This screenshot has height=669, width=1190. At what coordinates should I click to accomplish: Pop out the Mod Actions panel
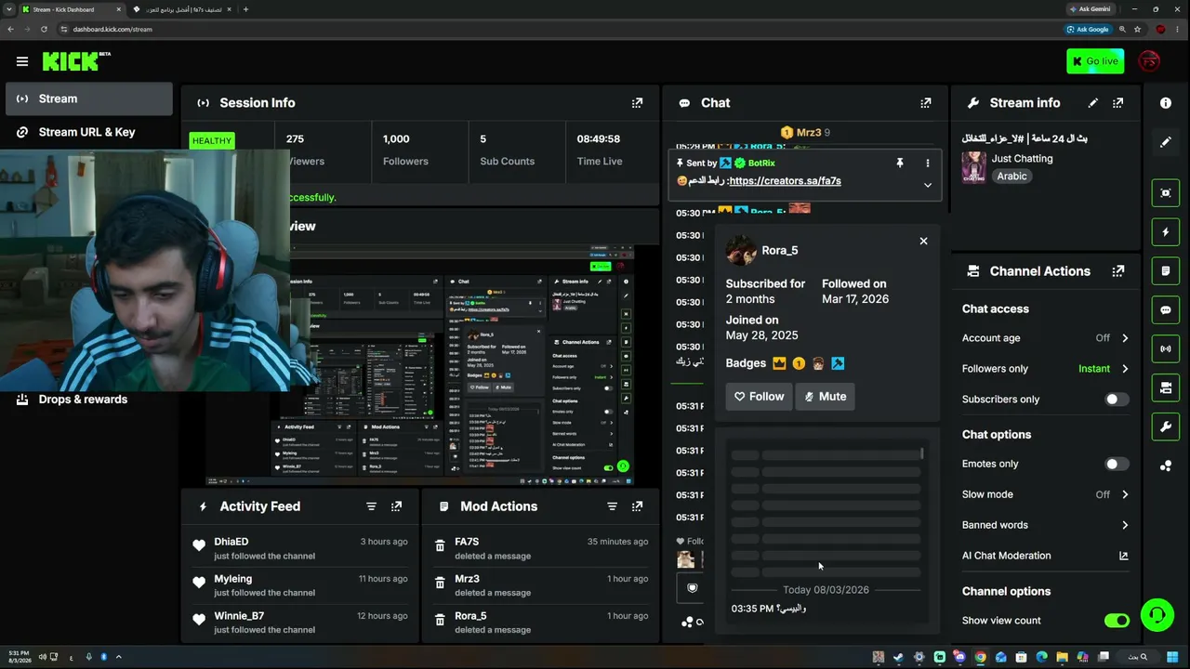coord(637,506)
